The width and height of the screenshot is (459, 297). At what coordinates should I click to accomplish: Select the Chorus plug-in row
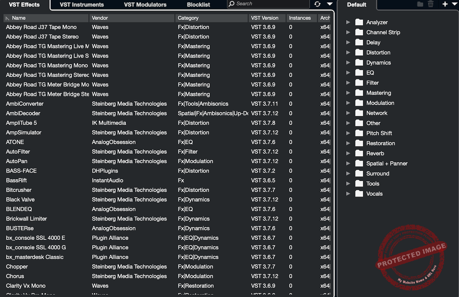(x=167, y=276)
